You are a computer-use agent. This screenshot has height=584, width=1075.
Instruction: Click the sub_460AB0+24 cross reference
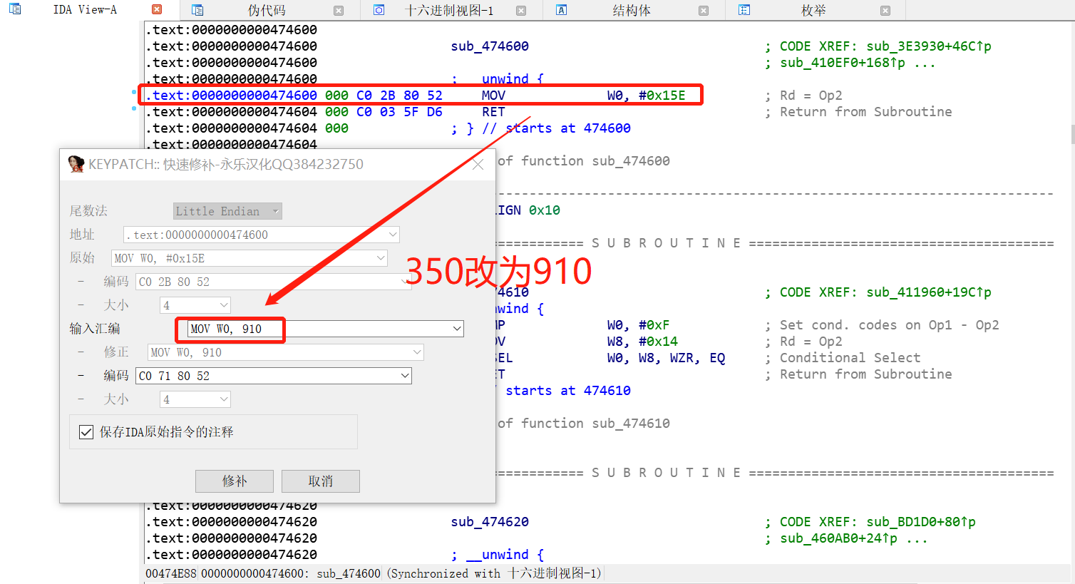pyautogui.click(x=838, y=538)
